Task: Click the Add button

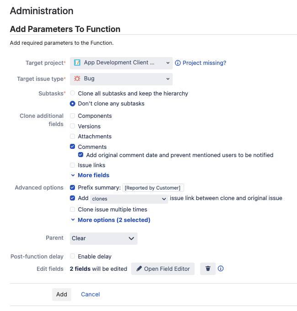Action: [x=62, y=295]
